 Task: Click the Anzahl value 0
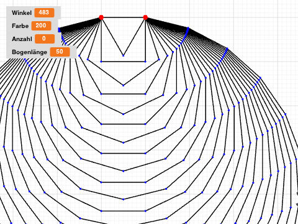[x=45, y=39]
